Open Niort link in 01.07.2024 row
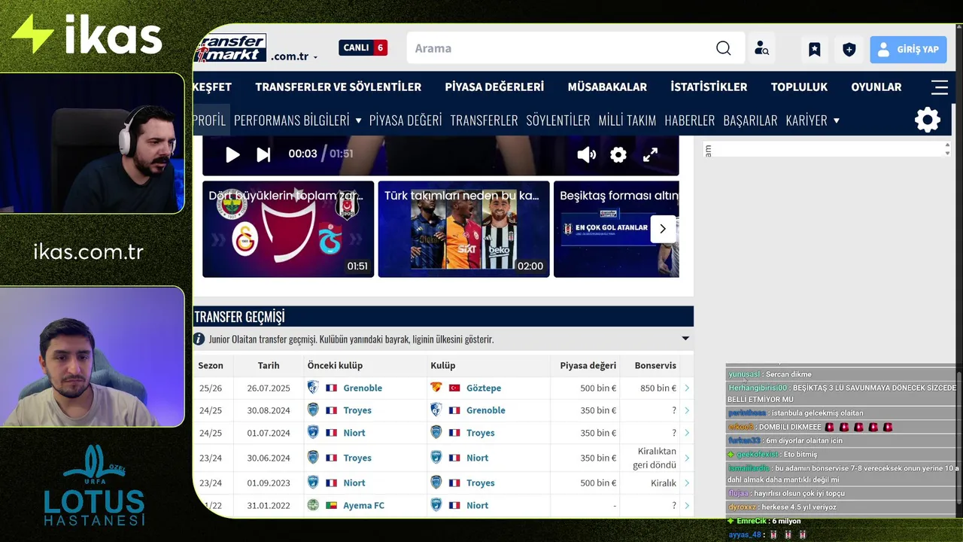Screen dimensions: 963x542 pyautogui.click(x=354, y=433)
